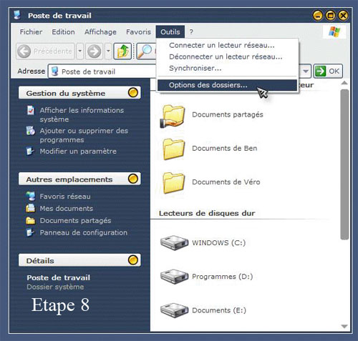The height and width of the screenshot is (341, 358).
Task: Open the Documents partagés folder icon
Action: [173, 116]
